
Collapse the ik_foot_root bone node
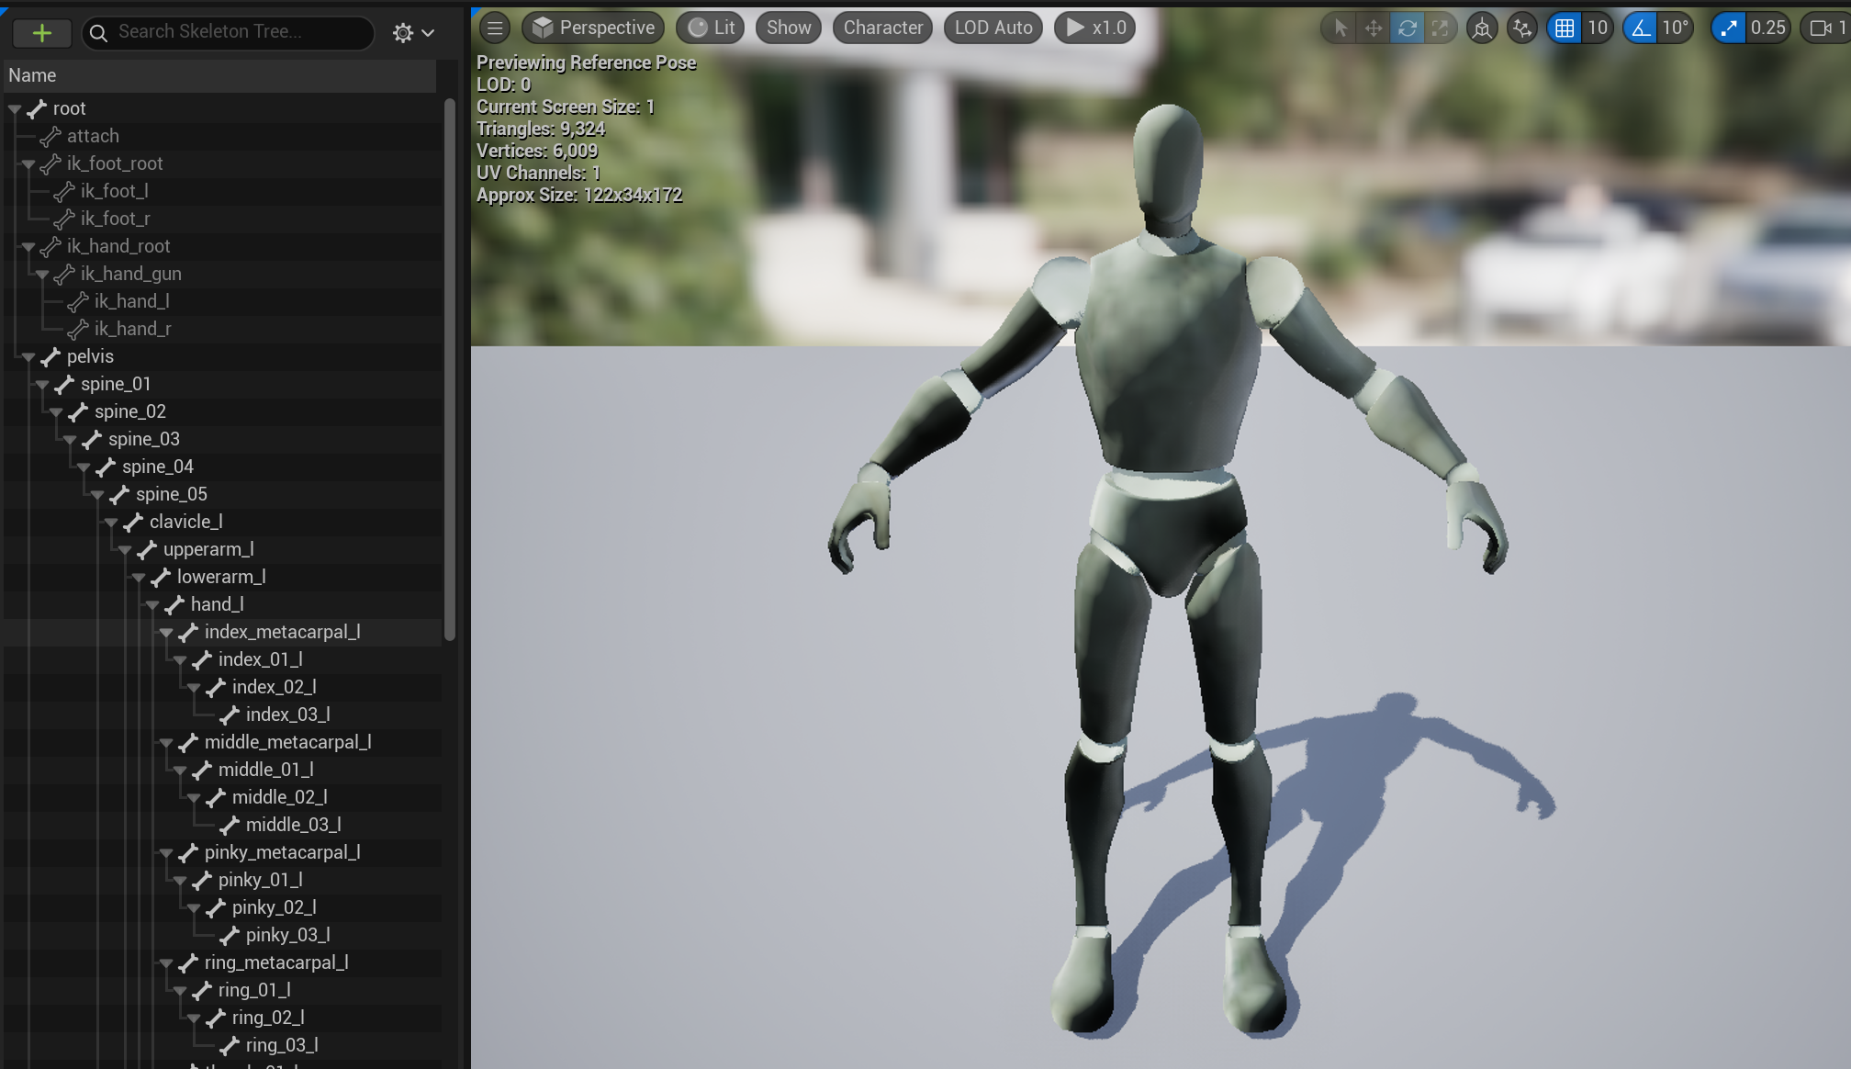[x=28, y=164]
